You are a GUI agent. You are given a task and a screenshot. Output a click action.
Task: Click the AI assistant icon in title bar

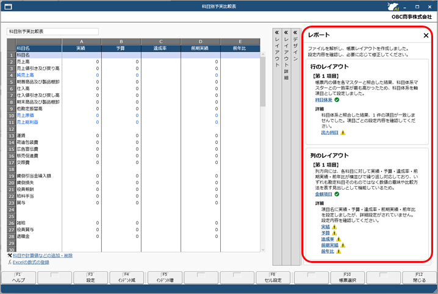393,7
